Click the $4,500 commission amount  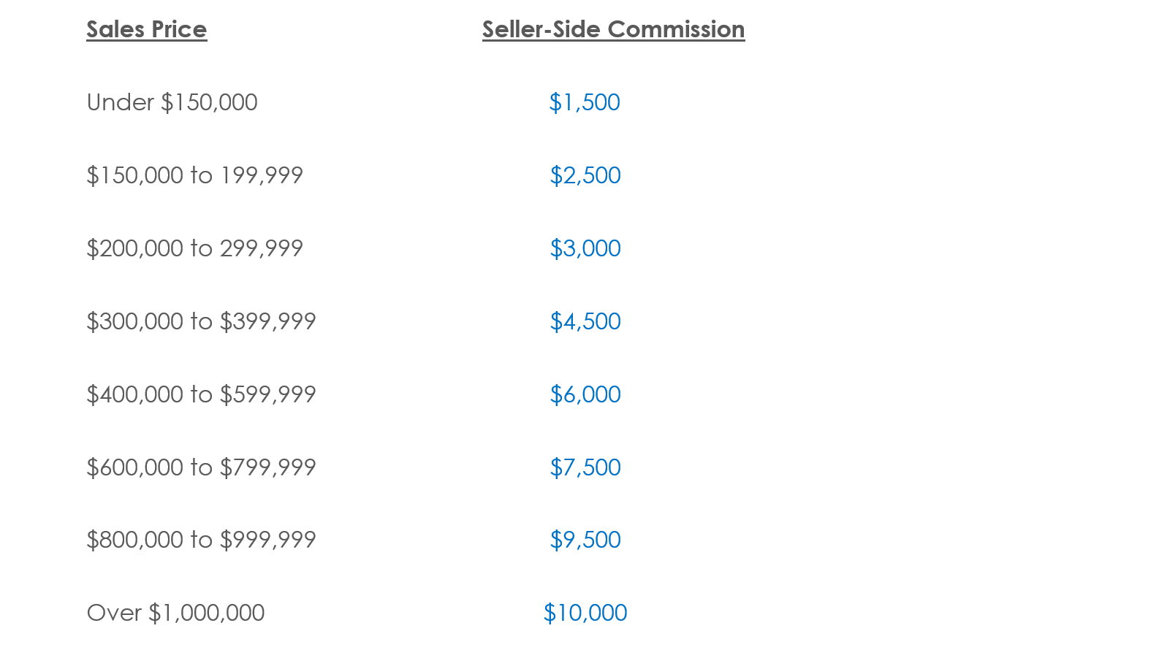click(x=585, y=321)
